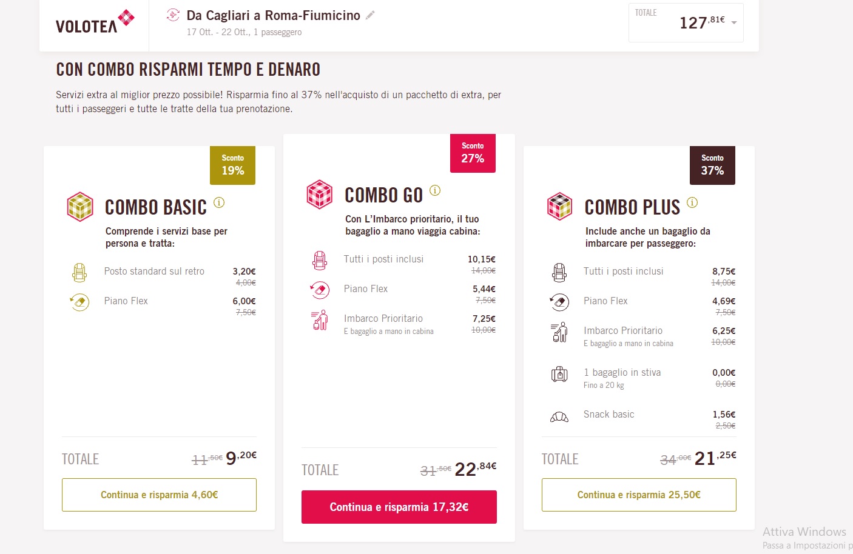
Task: Click the Volotea logo
Action: click(x=95, y=22)
